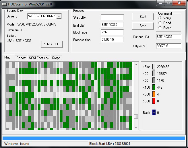Switch to the Report tab
The width and height of the screenshot is (188, 148).
pyautogui.click(x=21, y=58)
